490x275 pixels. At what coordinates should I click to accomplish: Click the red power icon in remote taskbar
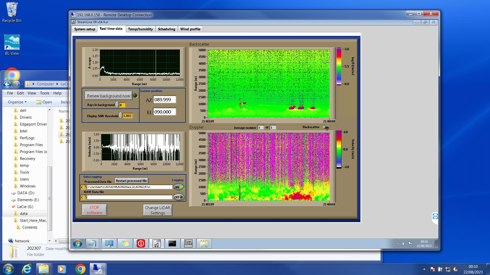(x=141, y=244)
